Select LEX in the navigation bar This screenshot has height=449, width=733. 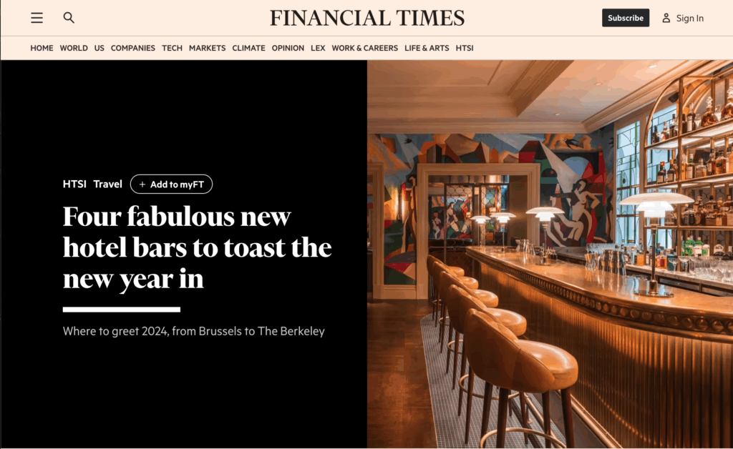[318, 48]
